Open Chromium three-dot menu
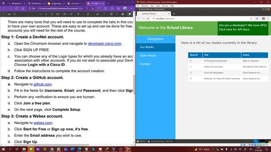The height and width of the screenshot is (152, 271). pos(268,19)
